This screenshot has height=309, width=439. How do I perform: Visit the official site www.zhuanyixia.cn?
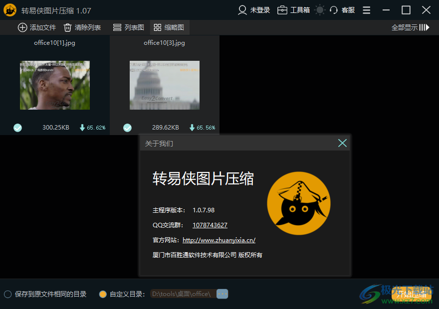click(x=219, y=240)
